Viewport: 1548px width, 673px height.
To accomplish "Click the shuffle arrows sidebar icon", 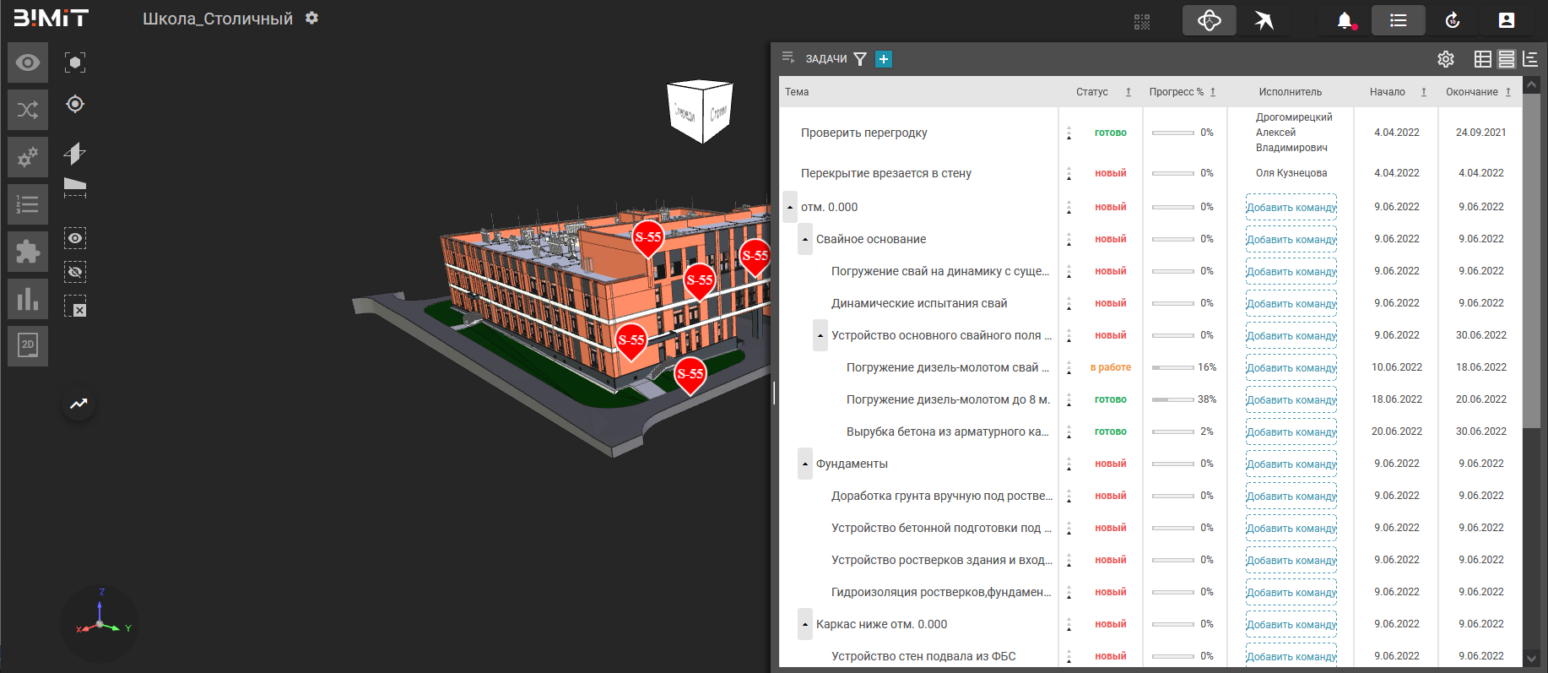I will point(28,110).
